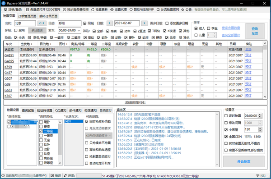
Task: Click the 出发 station input field
Action: pos(25,23)
